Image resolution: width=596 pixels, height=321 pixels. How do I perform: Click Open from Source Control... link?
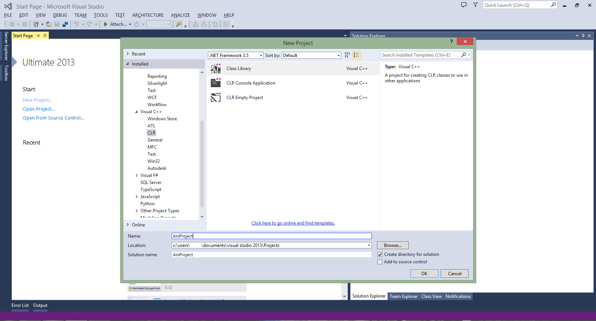(53, 118)
